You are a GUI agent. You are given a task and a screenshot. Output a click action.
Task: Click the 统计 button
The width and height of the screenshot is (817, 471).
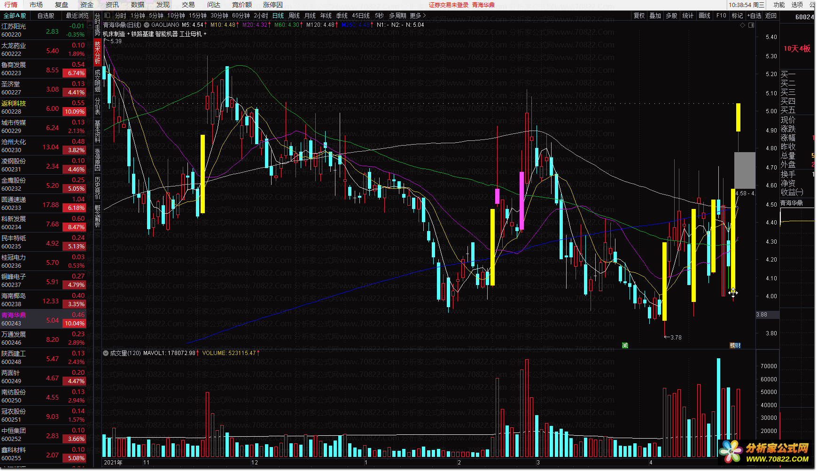pyautogui.click(x=688, y=15)
